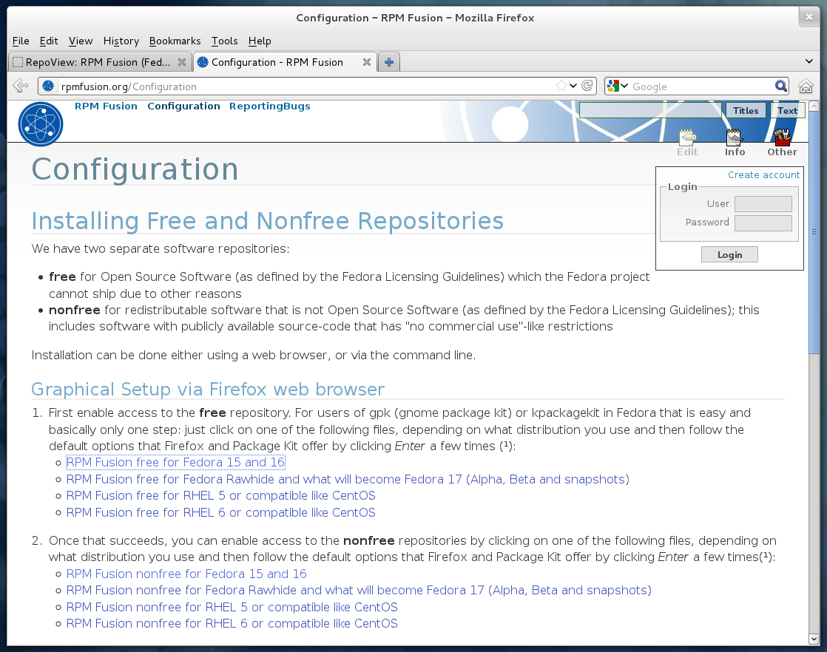The width and height of the screenshot is (827, 652).
Task: Open RPM Fusion nonfree for RHEL 5 link
Action: 232,607
